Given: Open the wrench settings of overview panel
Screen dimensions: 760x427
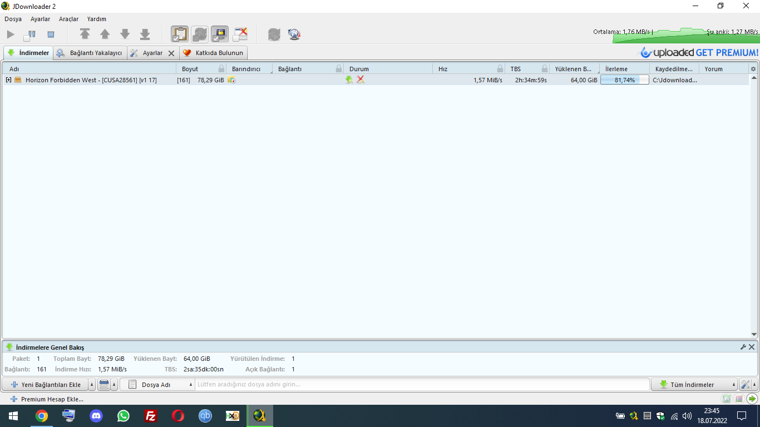Looking at the screenshot, I should (743, 347).
